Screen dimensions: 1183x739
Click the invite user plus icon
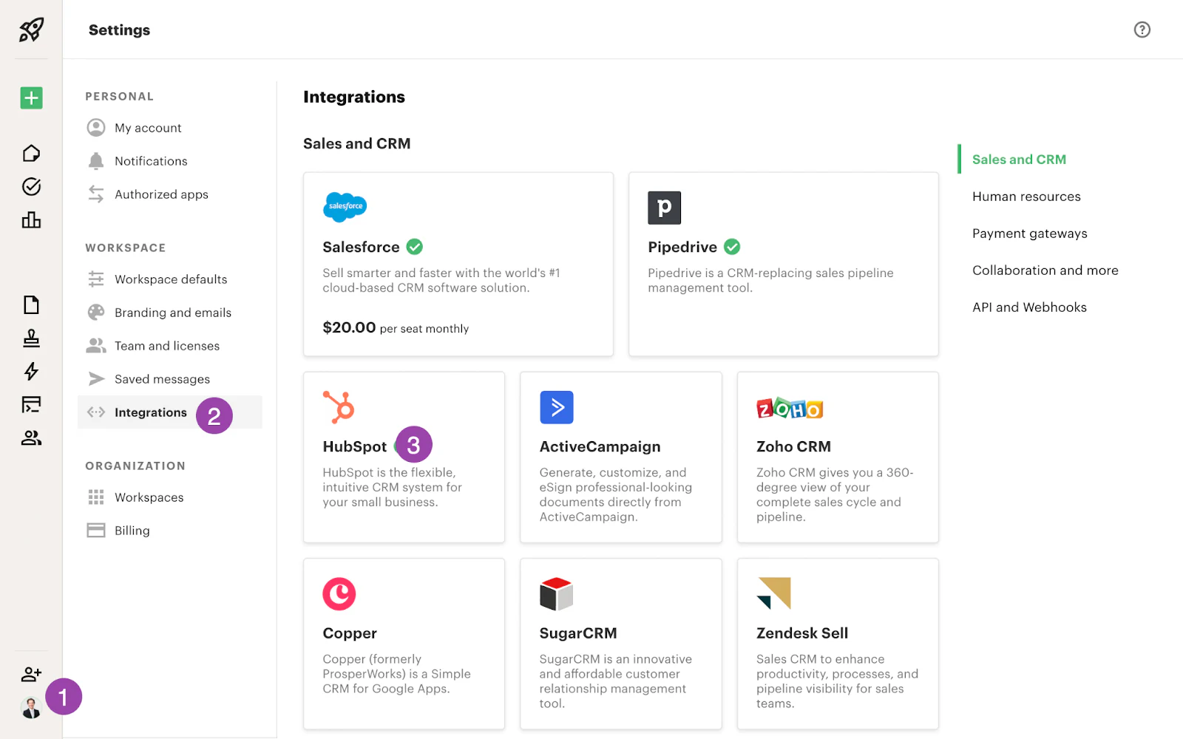click(31, 674)
